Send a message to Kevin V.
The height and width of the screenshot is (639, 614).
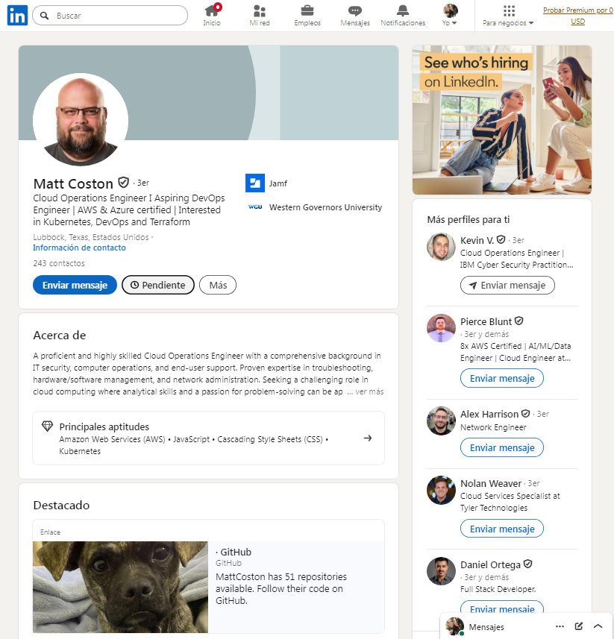507,286
